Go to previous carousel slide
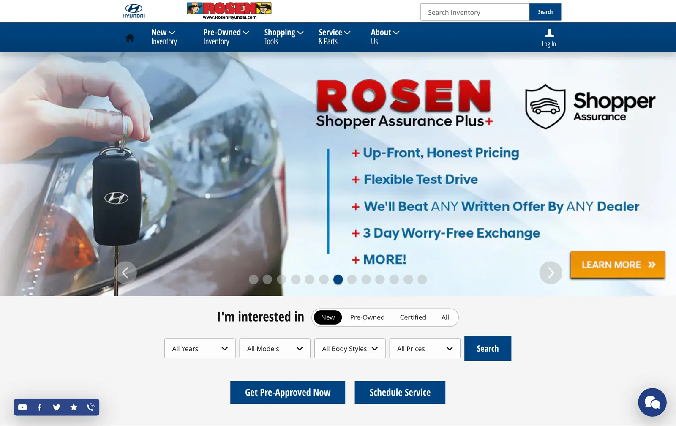The image size is (676, 426). click(125, 273)
